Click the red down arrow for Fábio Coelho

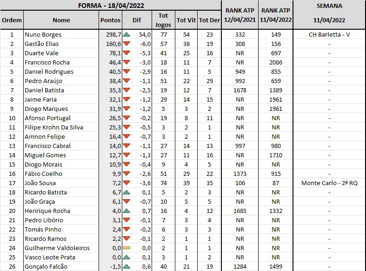click(126, 174)
